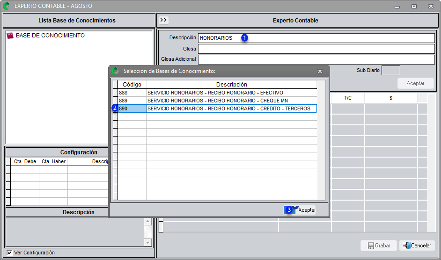Screen dimensions: 441x260
Task: Click the $ column header
Action: tap(391, 98)
